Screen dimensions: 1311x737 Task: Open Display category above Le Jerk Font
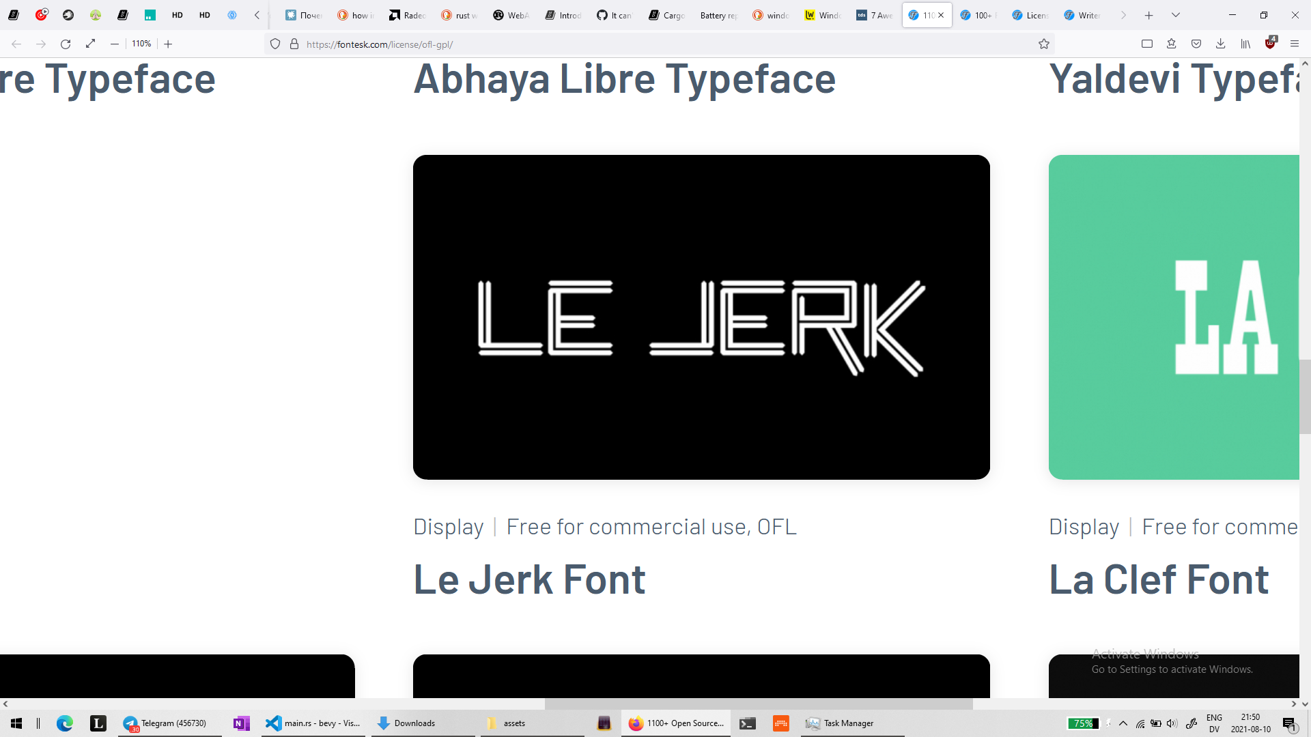click(449, 527)
